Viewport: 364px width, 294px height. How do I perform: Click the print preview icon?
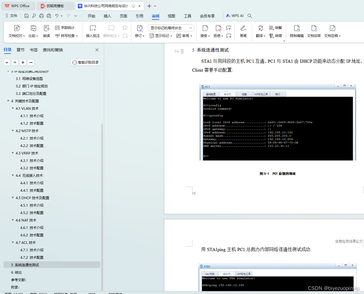pyautogui.click(x=49, y=16)
